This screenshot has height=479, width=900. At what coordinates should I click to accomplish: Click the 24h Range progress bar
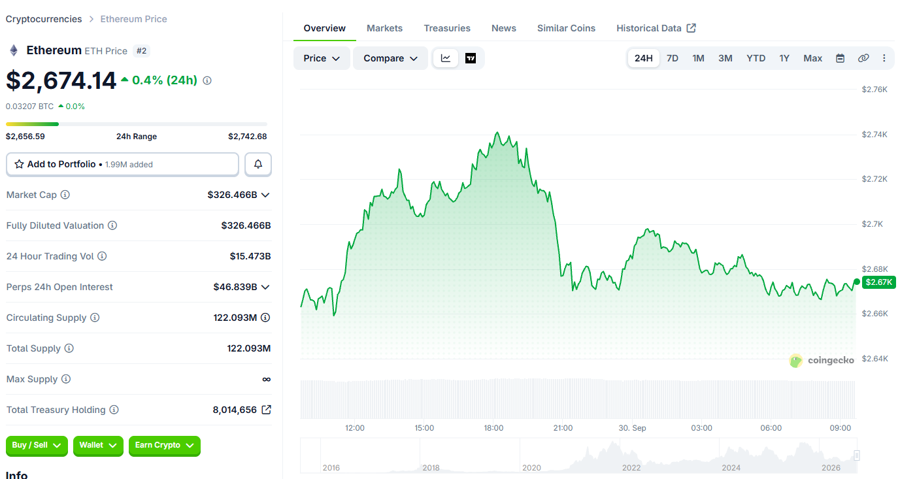(137, 124)
